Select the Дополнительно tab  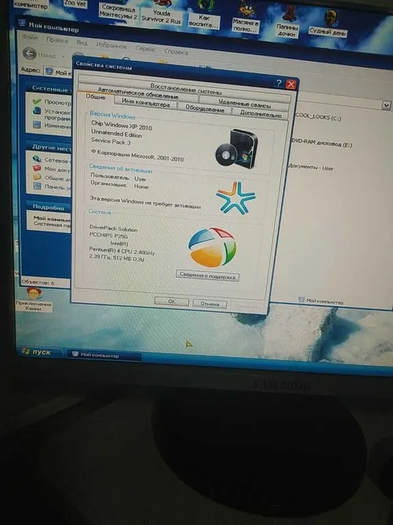[x=260, y=114]
